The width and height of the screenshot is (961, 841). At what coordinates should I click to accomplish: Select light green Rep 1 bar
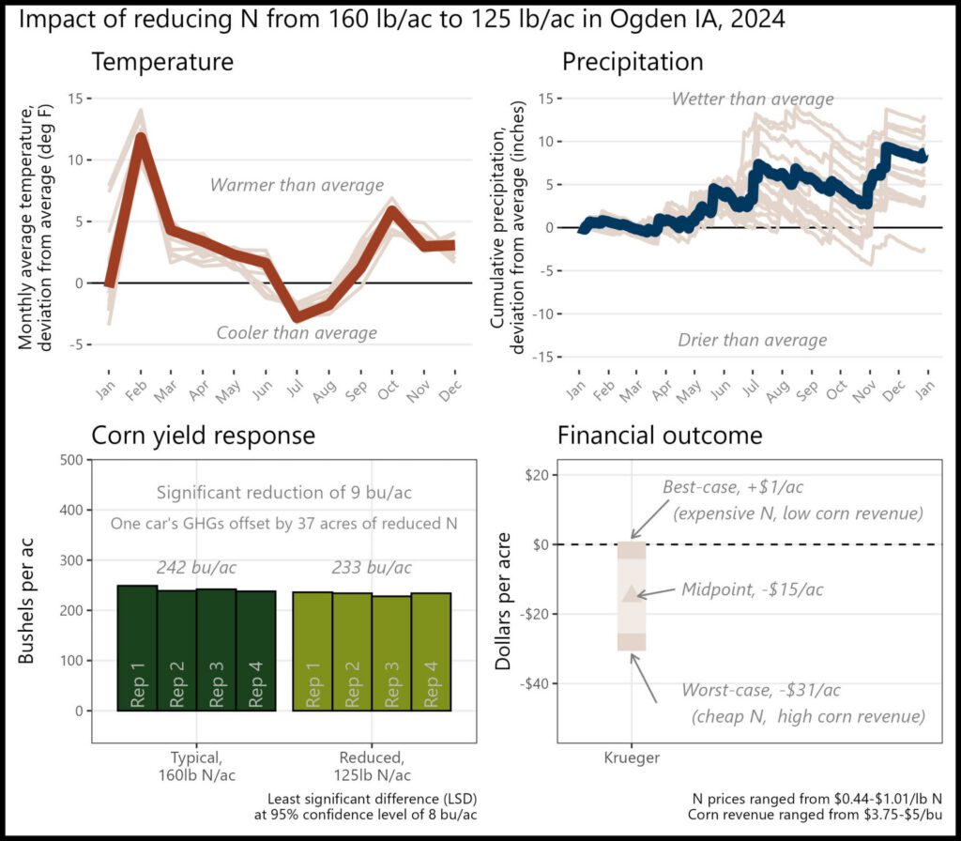(313, 651)
